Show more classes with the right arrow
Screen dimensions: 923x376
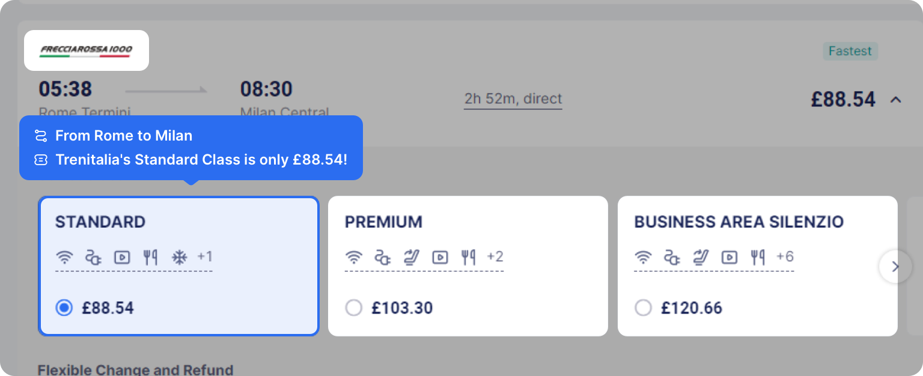click(895, 266)
